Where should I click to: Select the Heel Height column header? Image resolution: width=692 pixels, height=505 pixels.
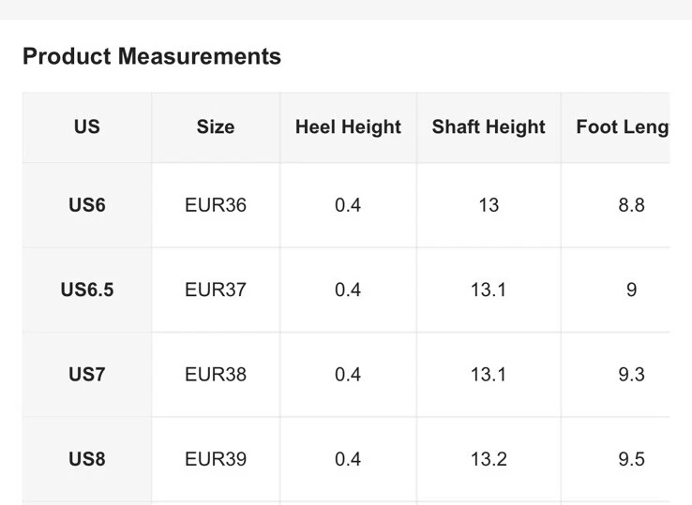click(348, 127)
